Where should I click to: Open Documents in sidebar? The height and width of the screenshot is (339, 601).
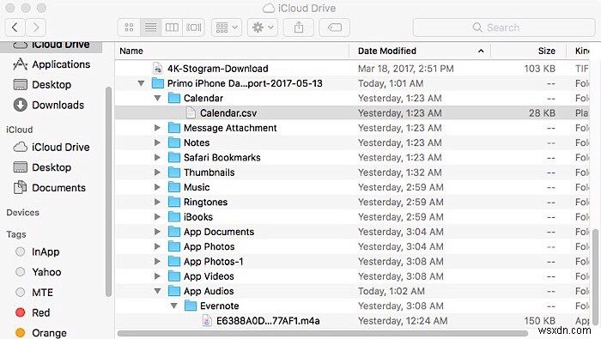click(x=50, y=188)
